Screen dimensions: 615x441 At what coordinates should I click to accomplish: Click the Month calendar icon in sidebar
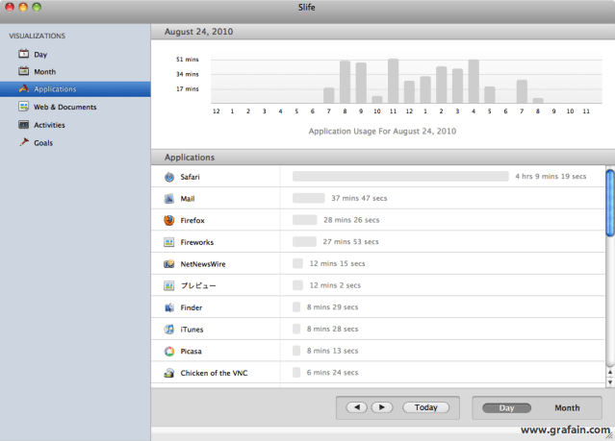[23, 71]
